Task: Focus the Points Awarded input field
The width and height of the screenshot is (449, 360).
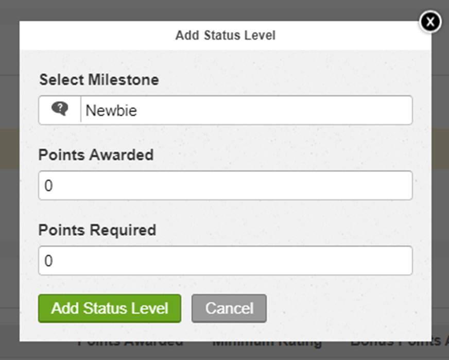Action: (x=225, y=185)
